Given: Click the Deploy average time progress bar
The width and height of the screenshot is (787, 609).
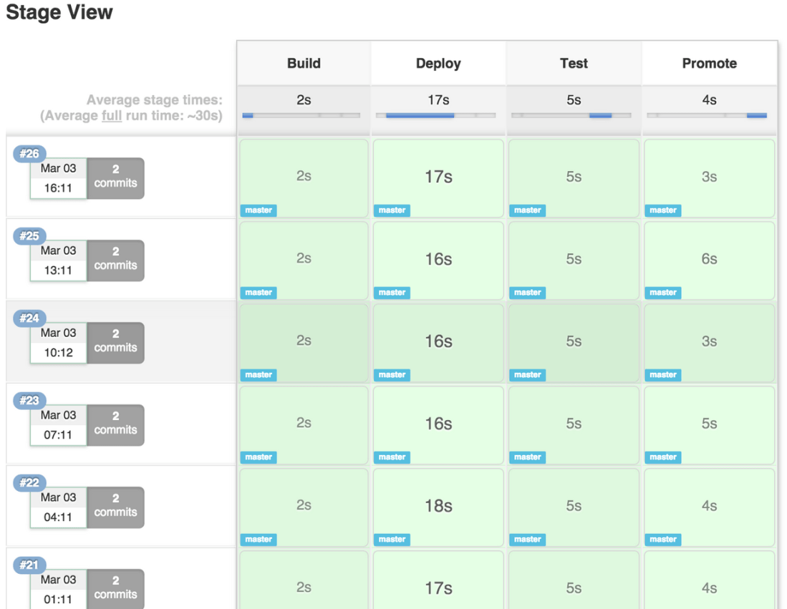Looking at the screenshot, I should click(436, 115).
